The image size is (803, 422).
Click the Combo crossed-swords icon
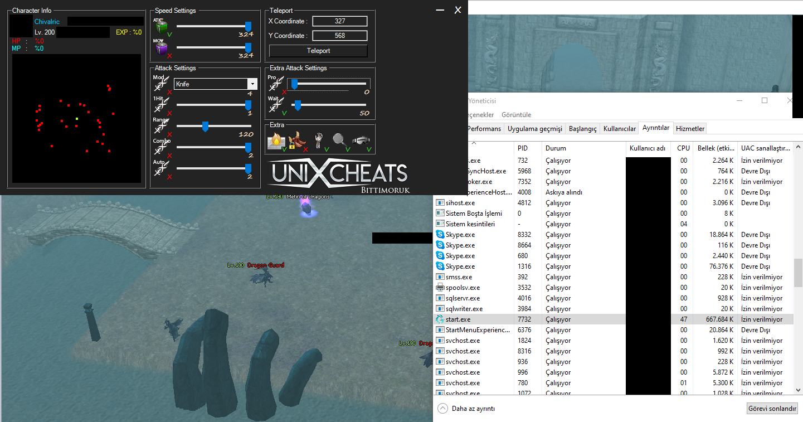point(160,147)
